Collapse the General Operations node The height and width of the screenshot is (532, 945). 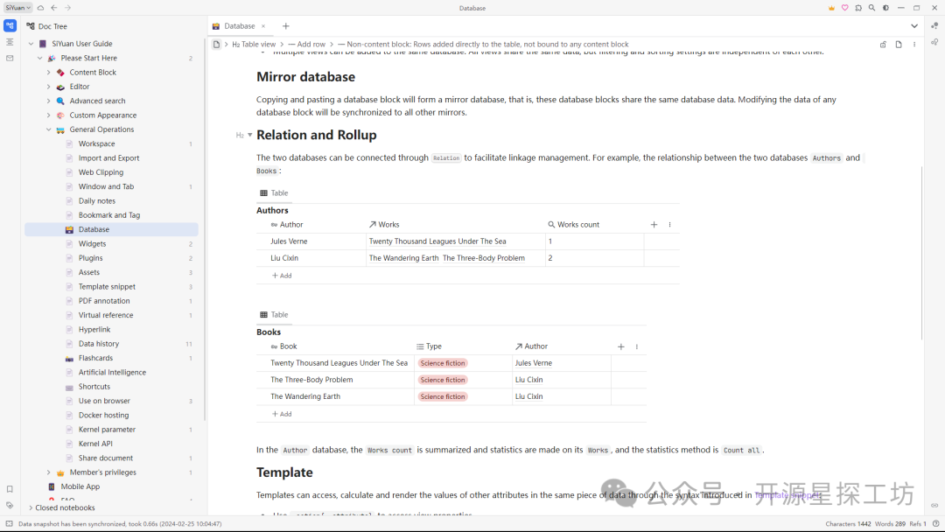pos(49,129)
